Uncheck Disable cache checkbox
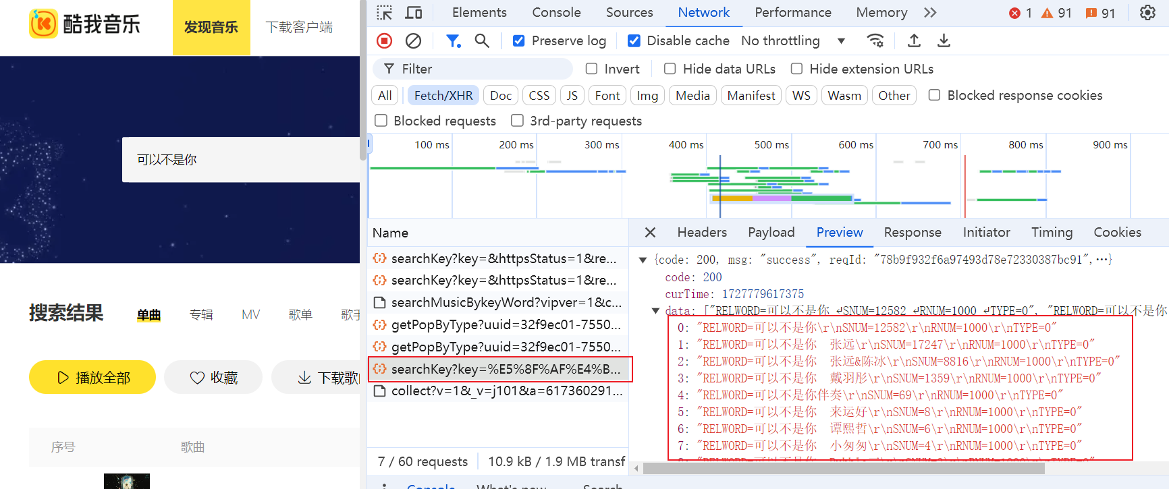Screen dimensions: 1169x489 click(x=634, y=41)
